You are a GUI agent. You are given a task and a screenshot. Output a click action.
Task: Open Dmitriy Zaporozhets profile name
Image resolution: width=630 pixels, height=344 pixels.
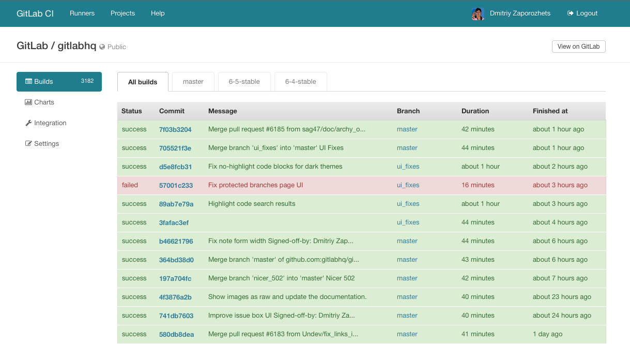click(x=520, y=13)
